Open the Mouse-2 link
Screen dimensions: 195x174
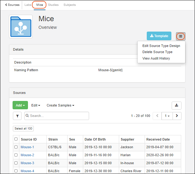tap(27, 155)
